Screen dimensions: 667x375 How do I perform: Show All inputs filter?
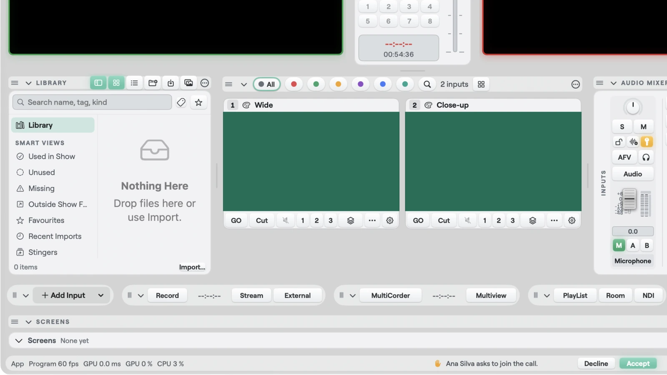click(x=267, y=84)
